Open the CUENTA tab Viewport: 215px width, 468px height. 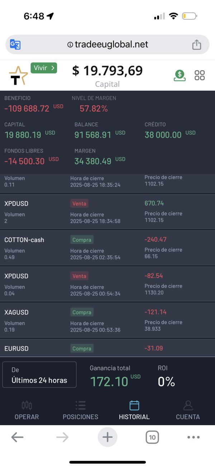pos(188,410)
